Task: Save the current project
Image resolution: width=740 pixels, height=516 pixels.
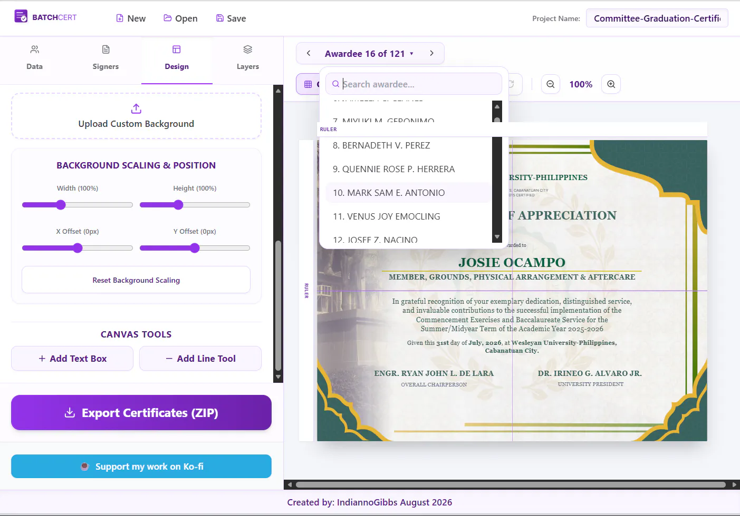Action: pos(231,18)
